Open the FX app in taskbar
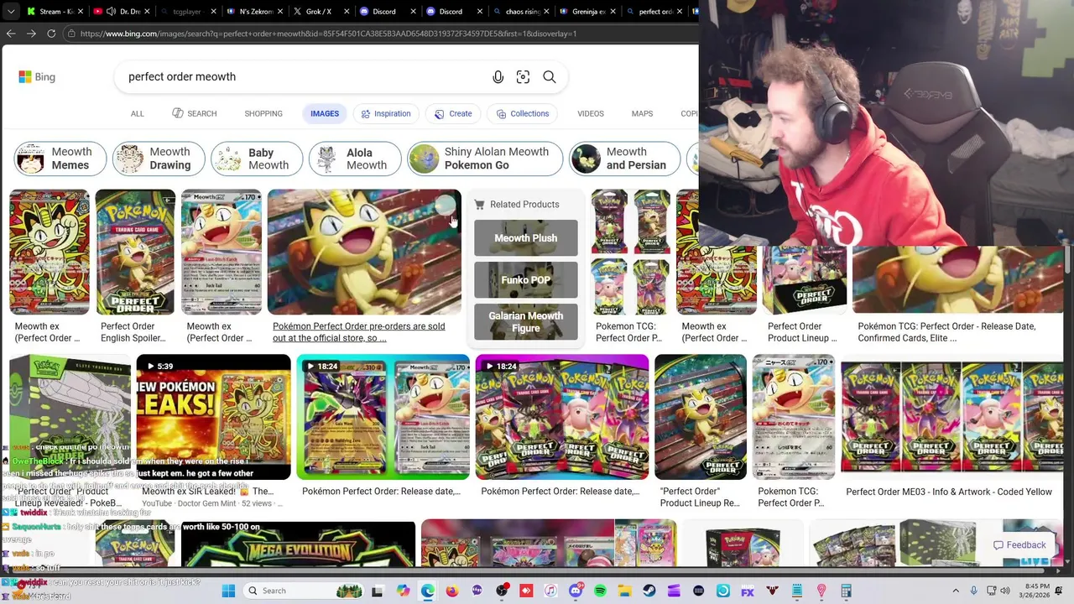The image size is (1074, 604). pyautogui.click(x=748, y=591)
